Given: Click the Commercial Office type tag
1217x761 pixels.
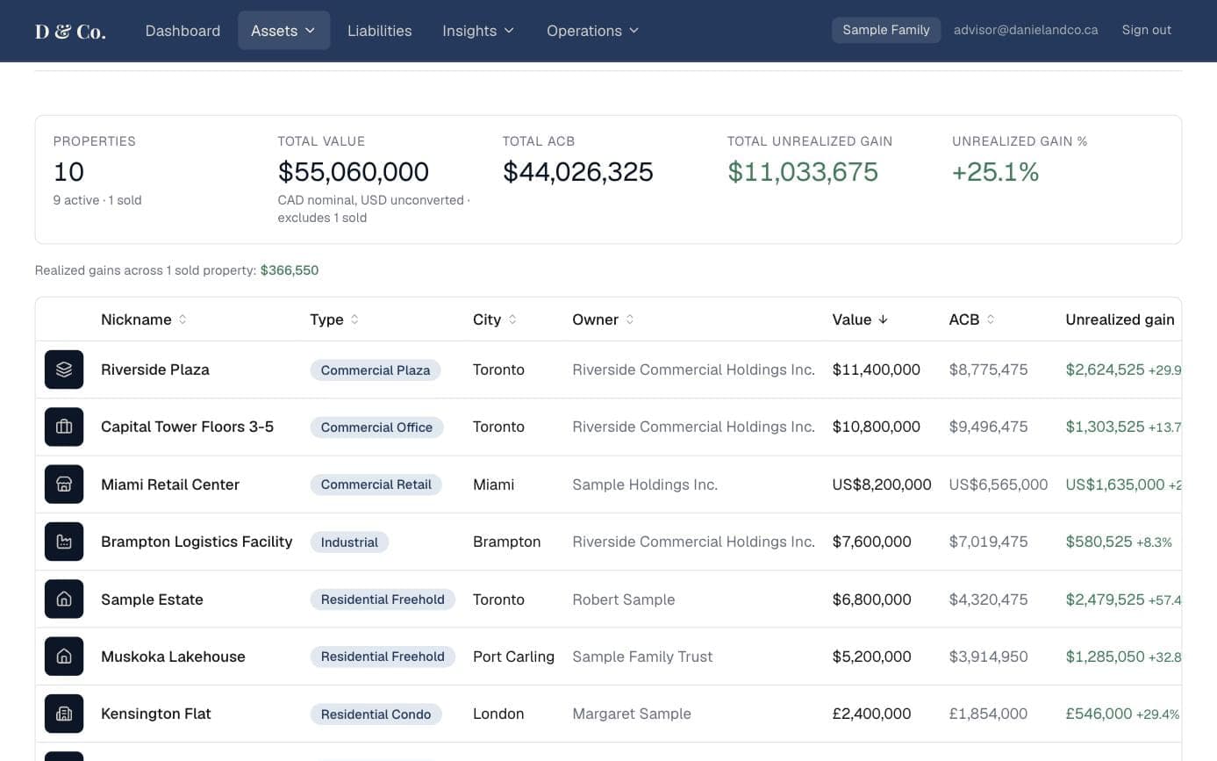Looking at the screenshot, I should 376,427.
